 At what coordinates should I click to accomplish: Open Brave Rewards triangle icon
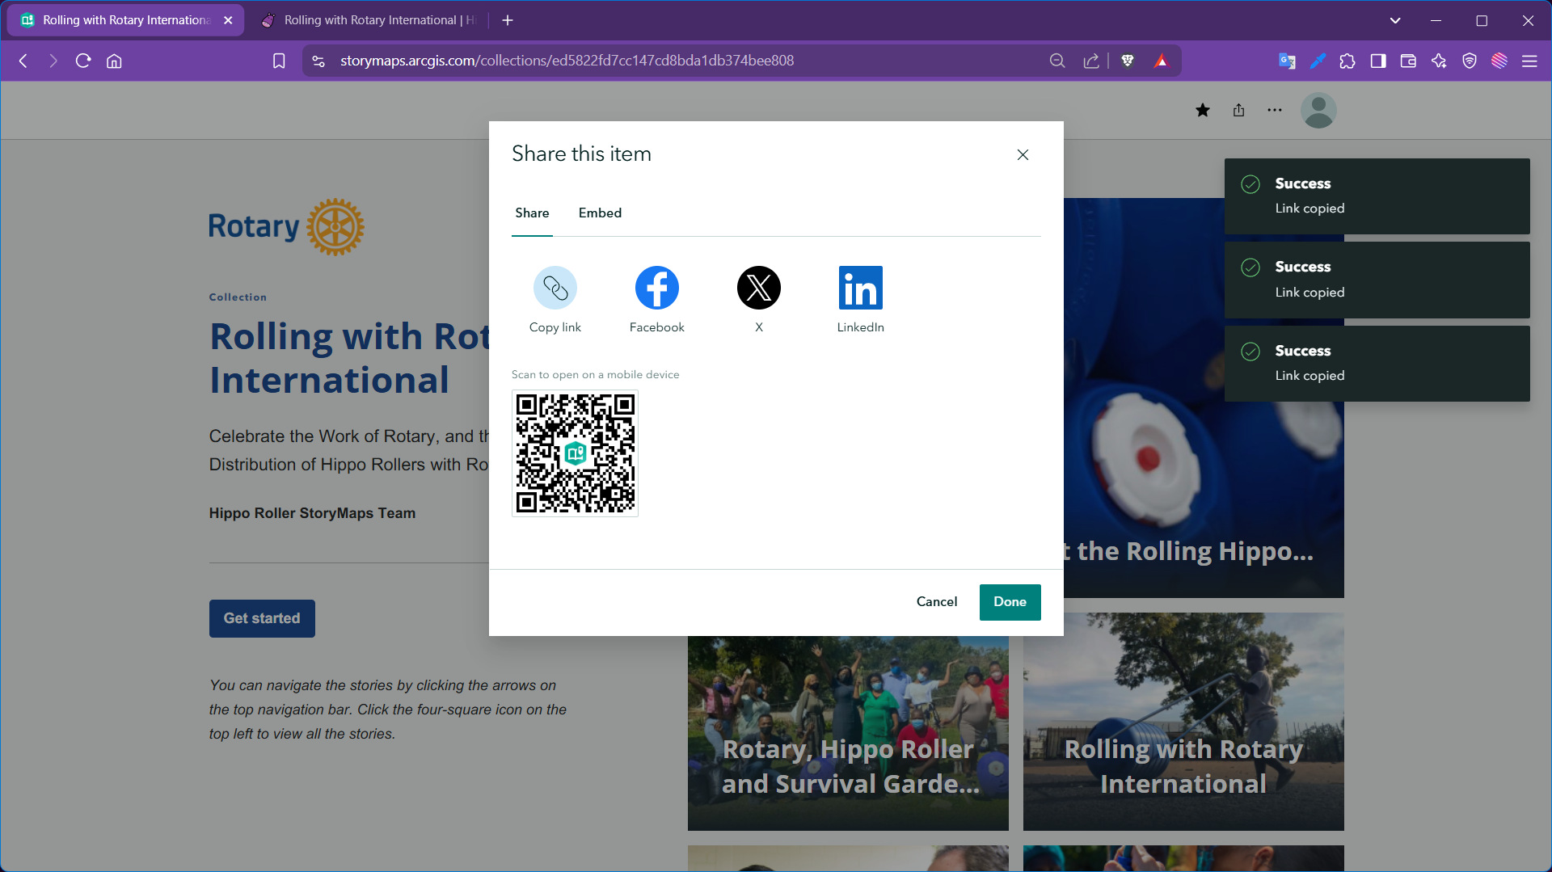pos(1161,61)
